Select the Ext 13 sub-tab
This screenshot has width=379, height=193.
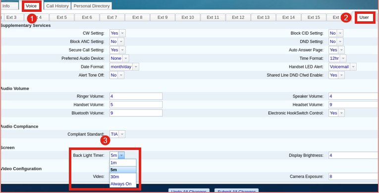click(x=263, y=17)
